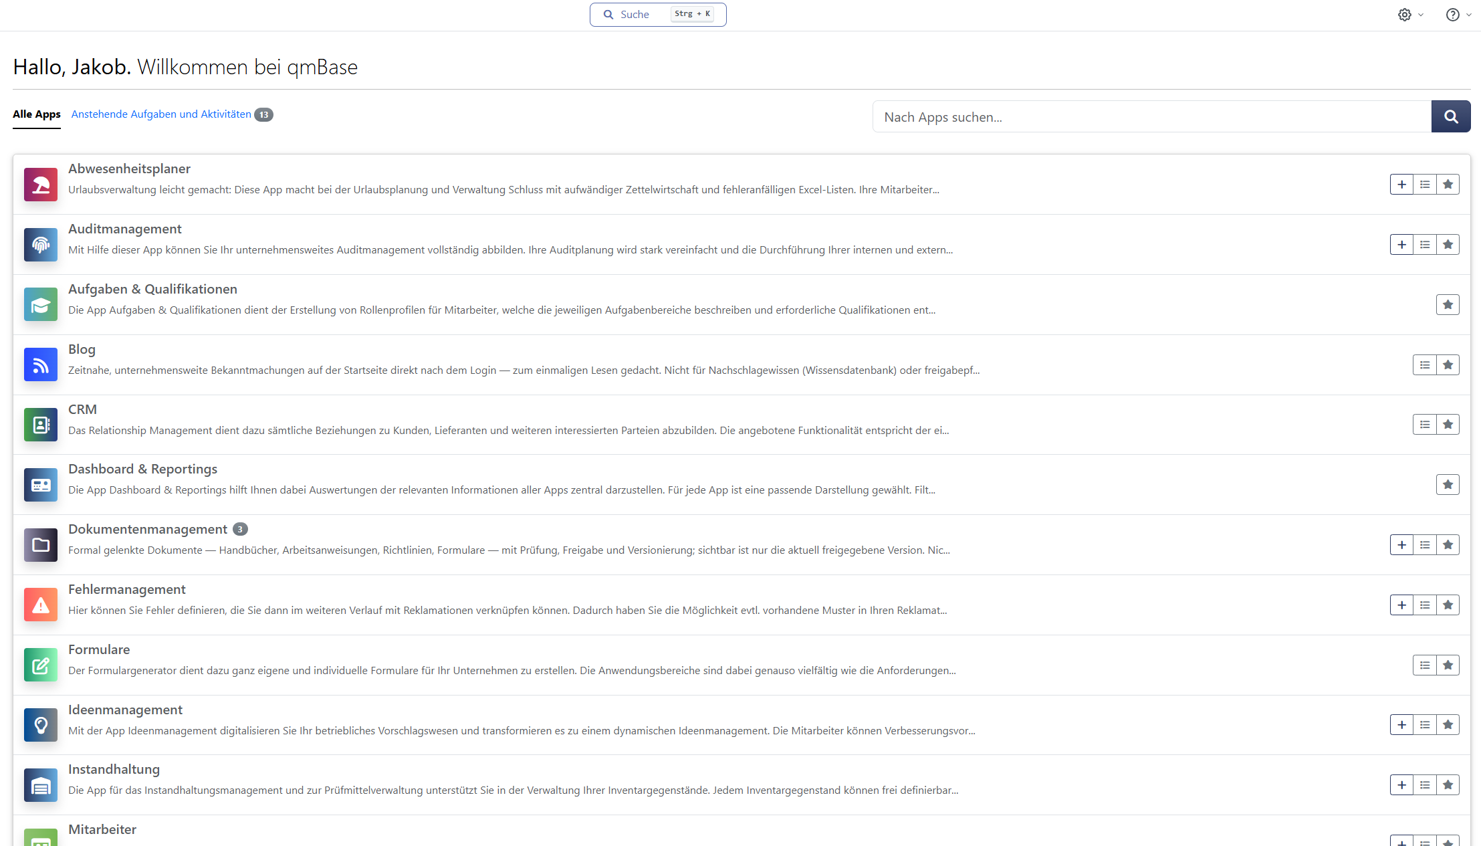Open the Auditmanagement fingerprint icon
Image resolution: width=1481 pixels, height=846 pixels.
click(x=41, y=245)
